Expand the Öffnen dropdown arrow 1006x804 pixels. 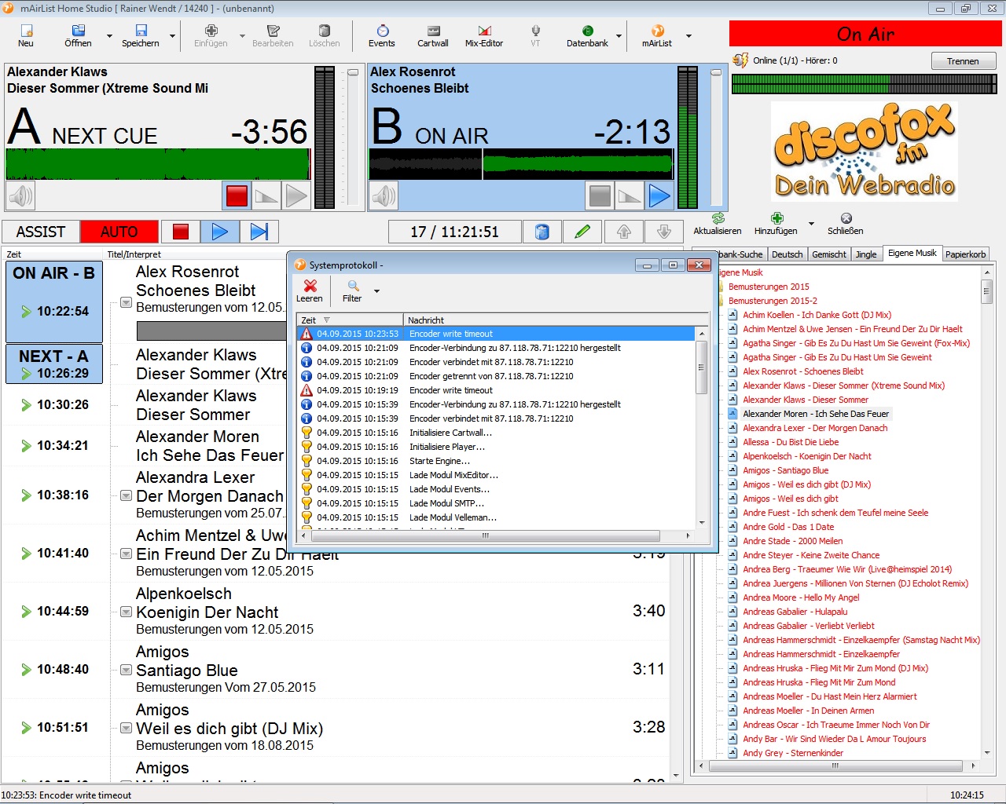pyautogui.click(x=109, y=36)
